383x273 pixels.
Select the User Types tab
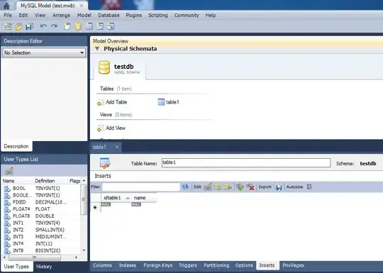16,267
